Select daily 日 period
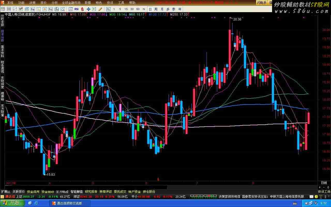 (x=150, y=9)
